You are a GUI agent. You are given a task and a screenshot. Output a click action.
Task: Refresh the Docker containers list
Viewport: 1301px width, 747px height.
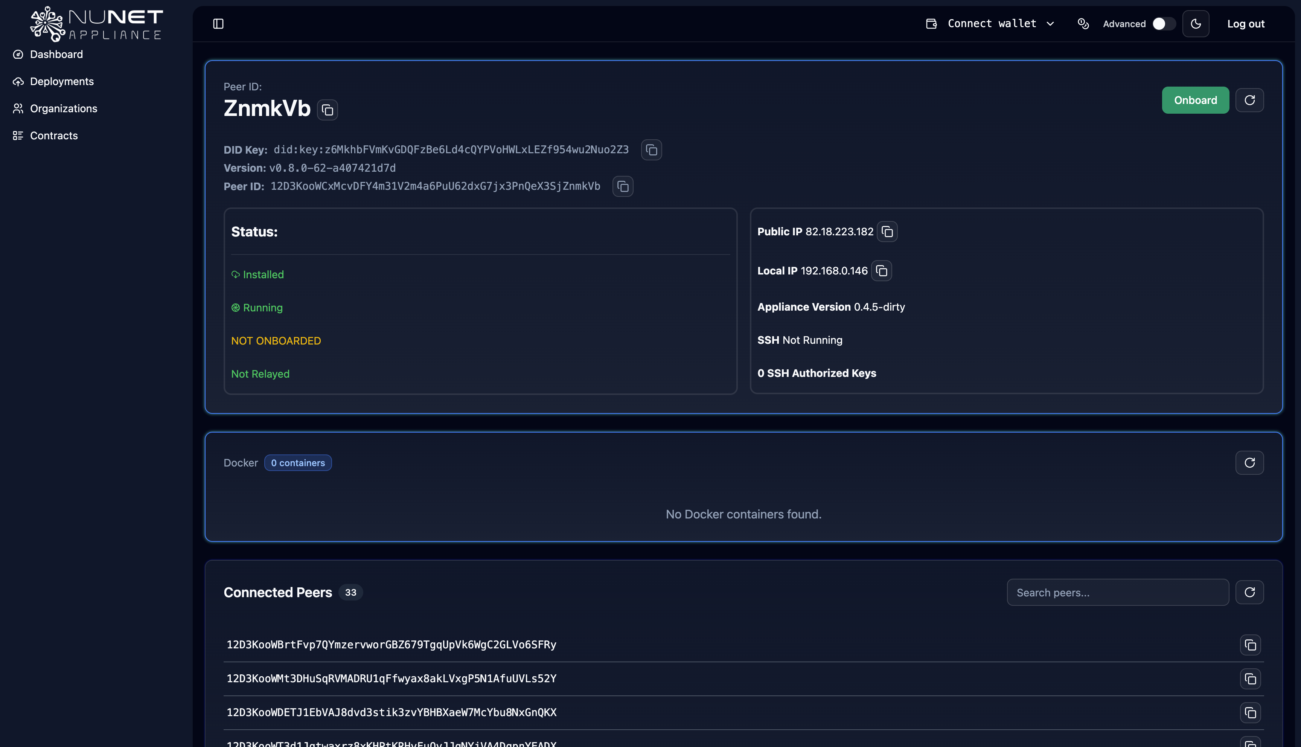pyautogui.click(x=1249, y=463)
